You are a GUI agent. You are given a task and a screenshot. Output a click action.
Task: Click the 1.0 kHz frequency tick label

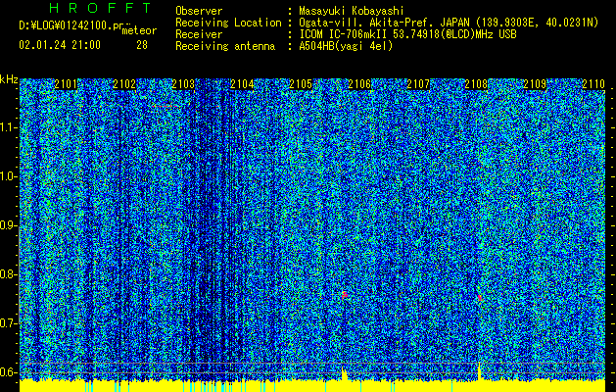click(8, 176)
